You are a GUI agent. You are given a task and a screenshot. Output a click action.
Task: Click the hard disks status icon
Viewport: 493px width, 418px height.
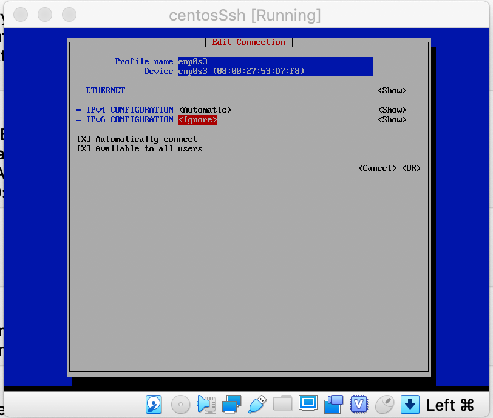[154, 405]
